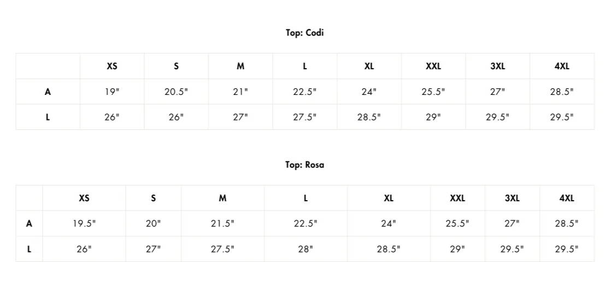Click the Codi XXL header cell
The image size is (605, 288).
[433, 66]
